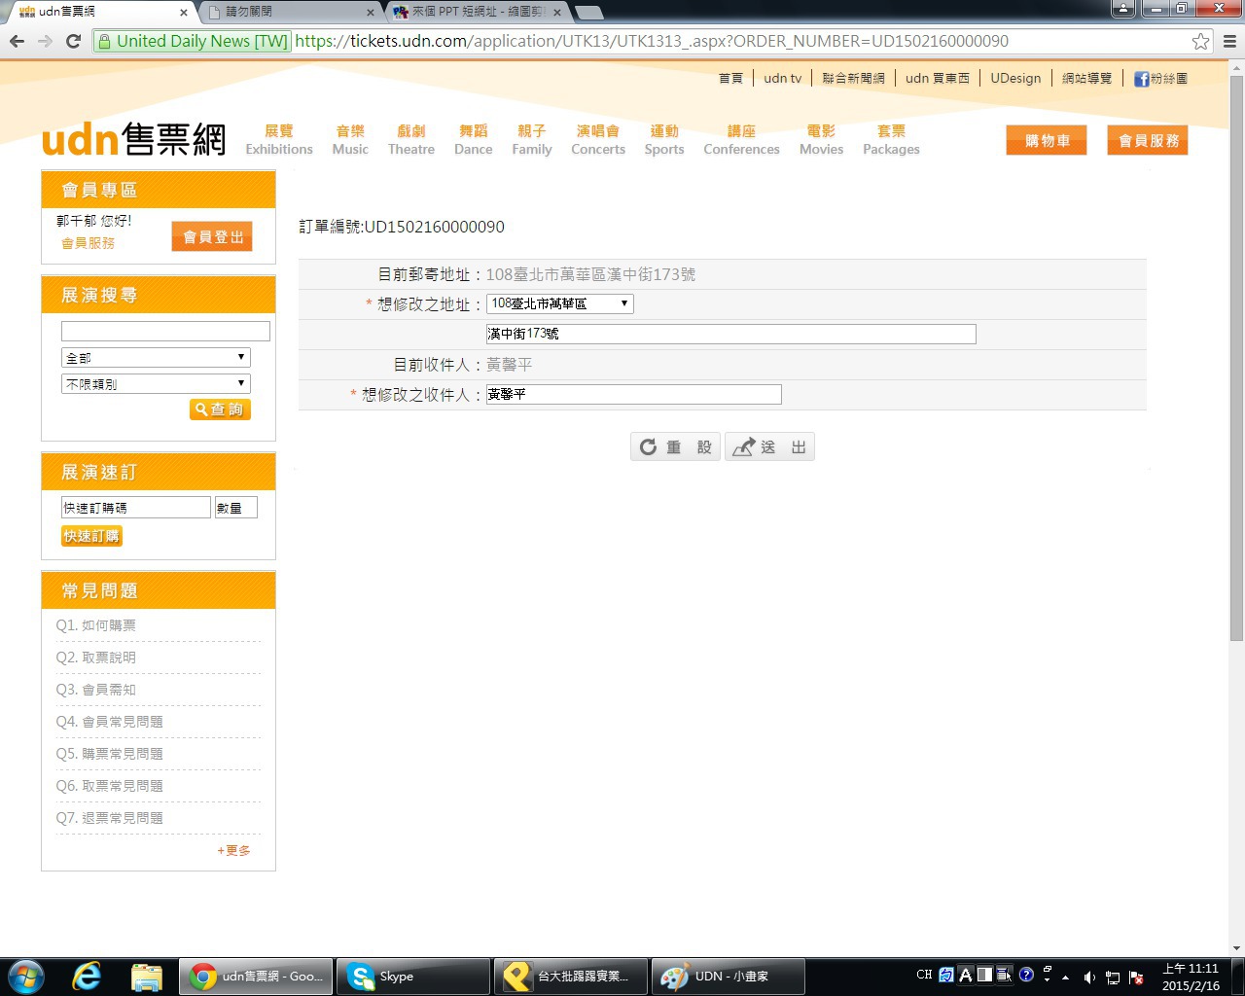The height and width of the screenshot is (996, 1245).
Task: Launch Internet Explorer from the taskbar
Action: (87, 976)
